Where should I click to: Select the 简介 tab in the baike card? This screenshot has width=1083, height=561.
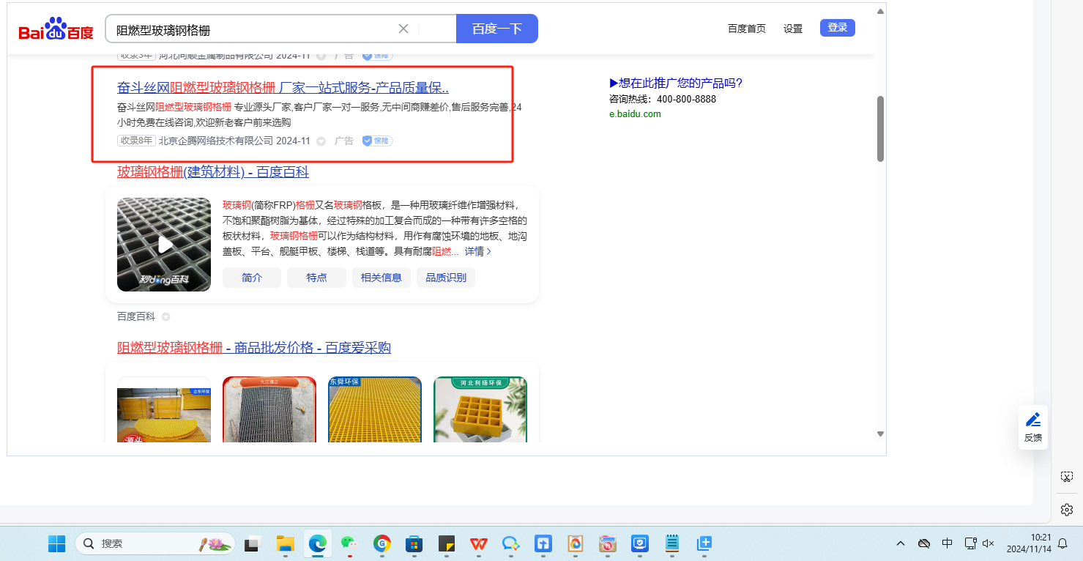point(252,278)
